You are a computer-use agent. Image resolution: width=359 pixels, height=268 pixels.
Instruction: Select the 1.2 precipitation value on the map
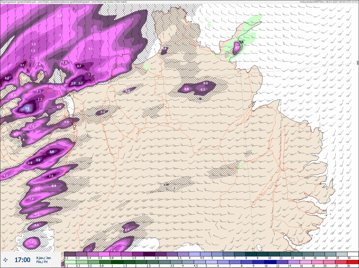(x=6, y=176)
